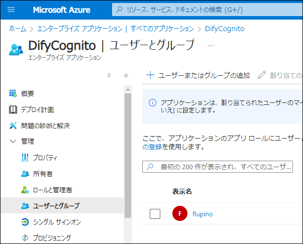Screen dimensions: 303x244
Task: Collapse the 管理 section chevron
Action: click(13, 142)
